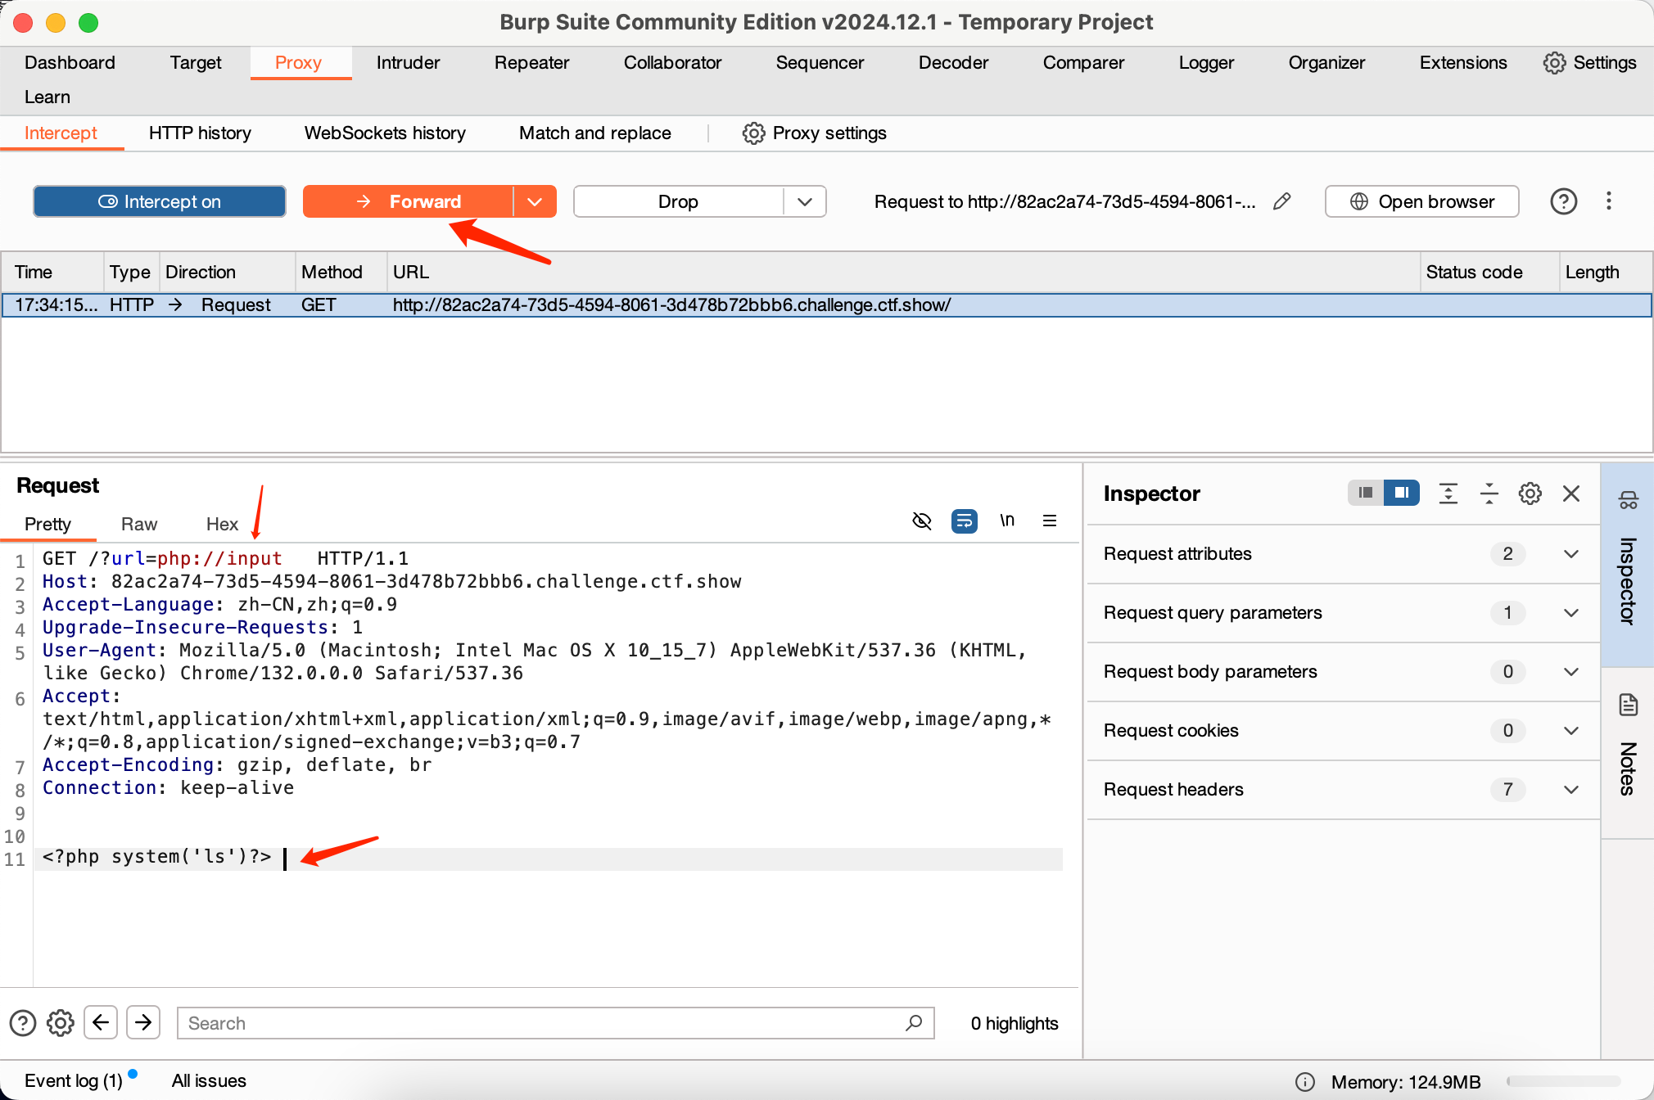The image size is (1654, 1100).
Task: Open the Event log
Action: click(74, 1081)
